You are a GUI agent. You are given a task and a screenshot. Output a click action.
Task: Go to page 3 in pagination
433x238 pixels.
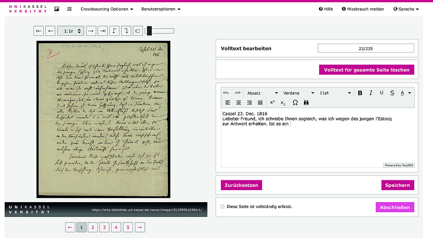pyautogui.click(x=104, y=227)
